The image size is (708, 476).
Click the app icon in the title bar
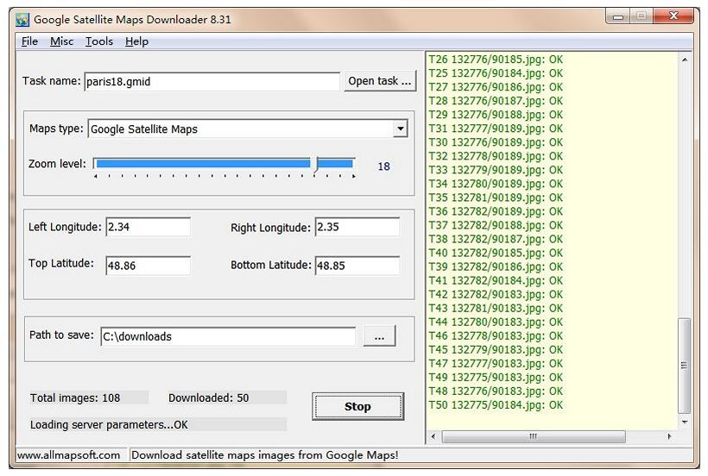point(22,20)
